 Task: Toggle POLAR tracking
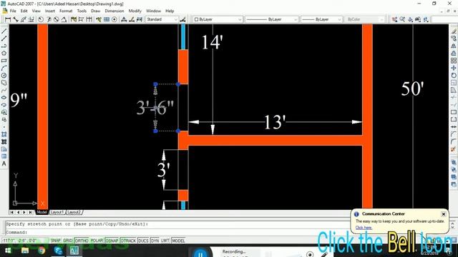coord(97,241)
